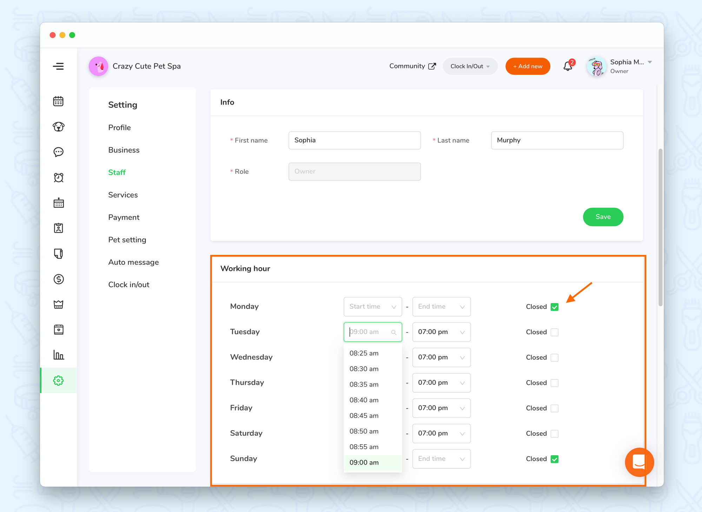Image resolution: width=702 pixels, height=512 pixels.
Task: Open the chat bubble messages icon
Action: pyautogui.click(x=58, y=152)
